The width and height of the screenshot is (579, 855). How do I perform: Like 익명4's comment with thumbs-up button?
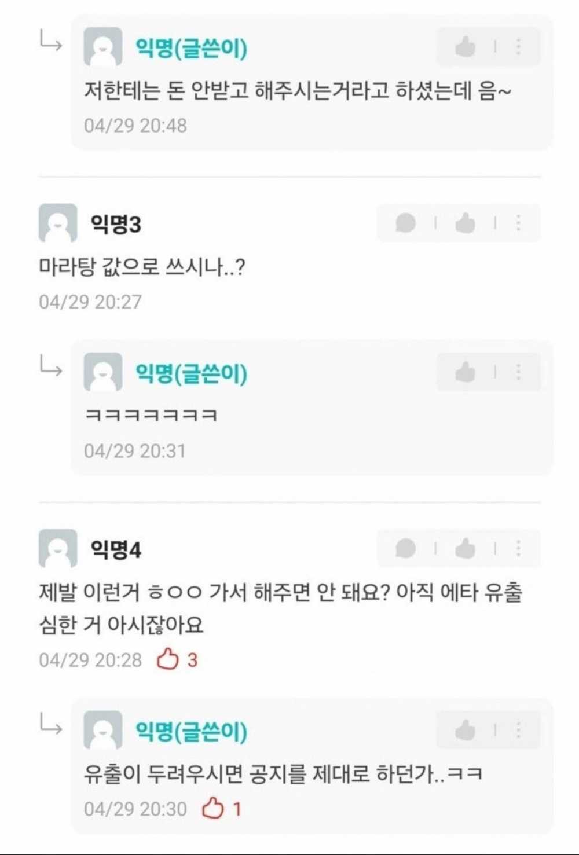465,548
